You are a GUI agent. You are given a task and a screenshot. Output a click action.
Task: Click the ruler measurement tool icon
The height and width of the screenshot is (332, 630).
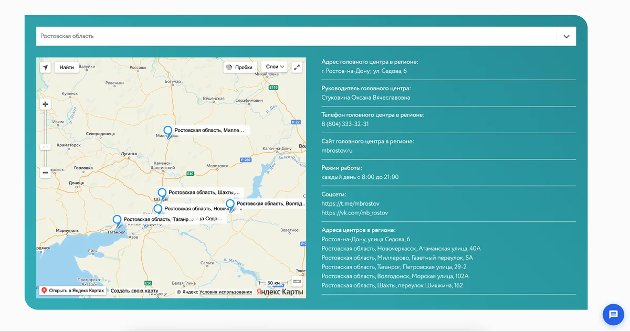click(297, 281)
